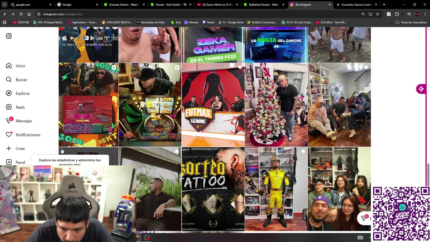Open (21) d4vd - Here Wi... bookmark
The width and height of the screenshot is (430, 242).
pos(331,23)
